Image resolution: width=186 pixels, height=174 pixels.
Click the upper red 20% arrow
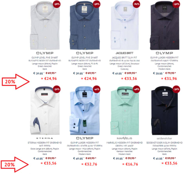pos(16,82)
